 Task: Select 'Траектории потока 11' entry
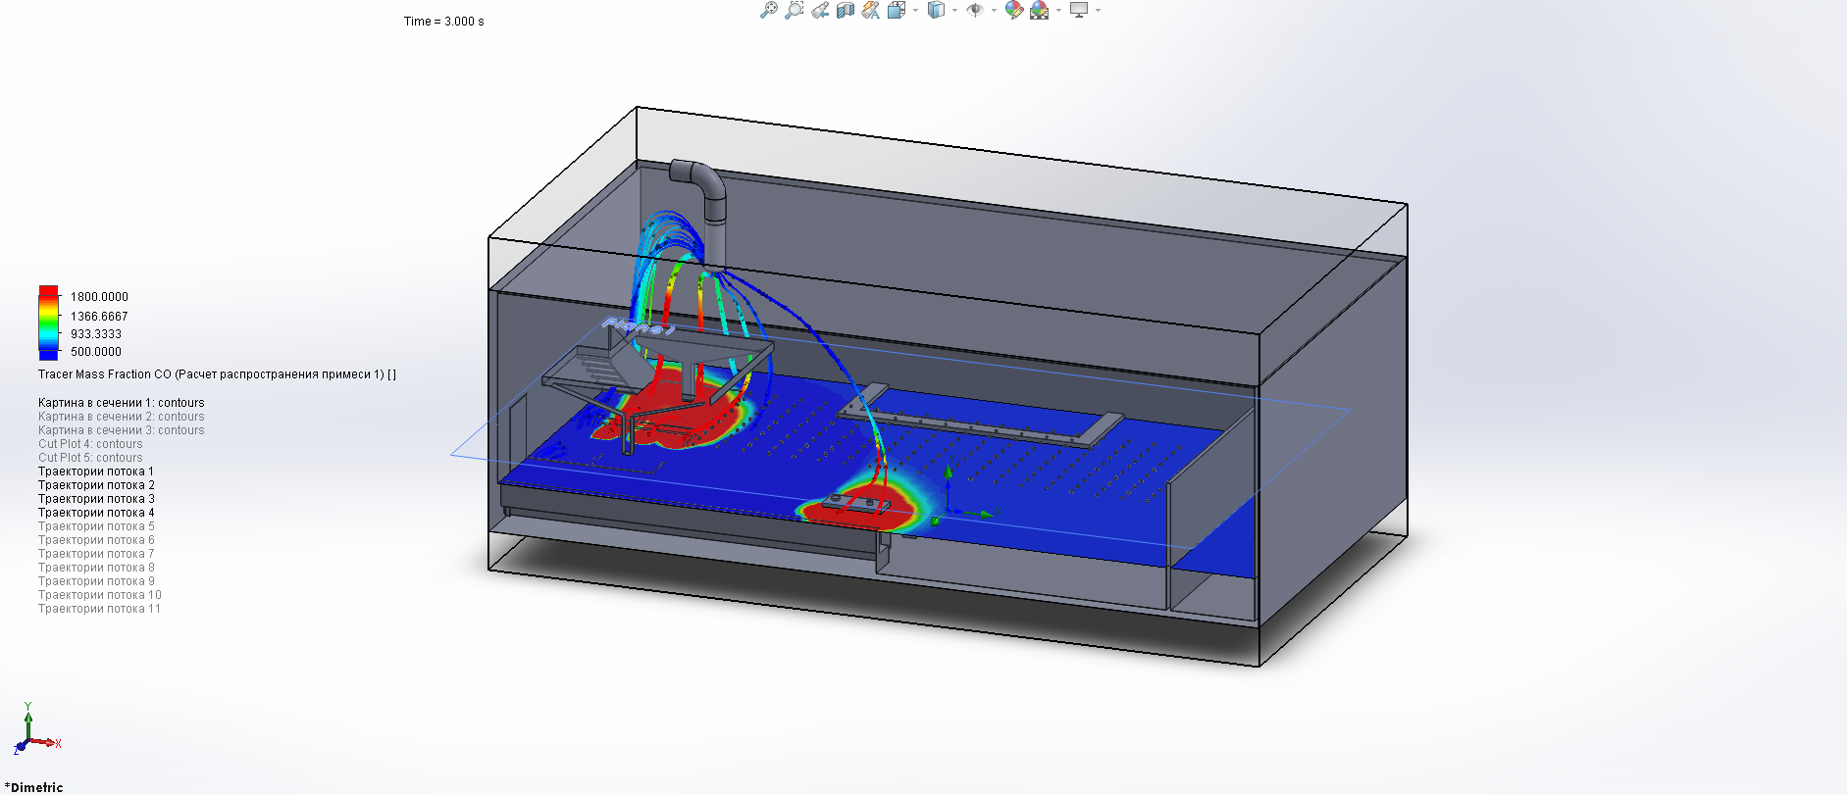click(x=99, y=609)
